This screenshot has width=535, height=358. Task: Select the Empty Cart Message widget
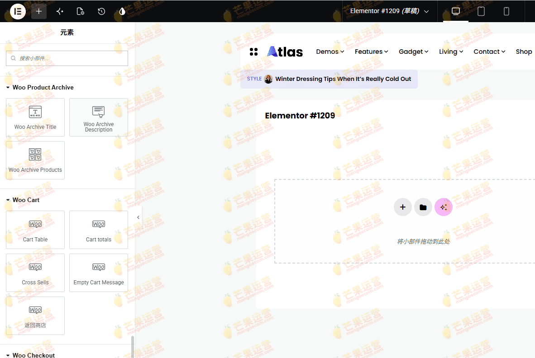click(99, 273)
